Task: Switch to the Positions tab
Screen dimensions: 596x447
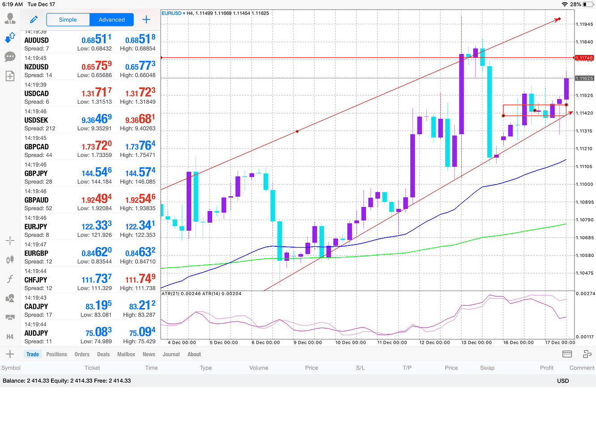Action: (x=56, y=354)
